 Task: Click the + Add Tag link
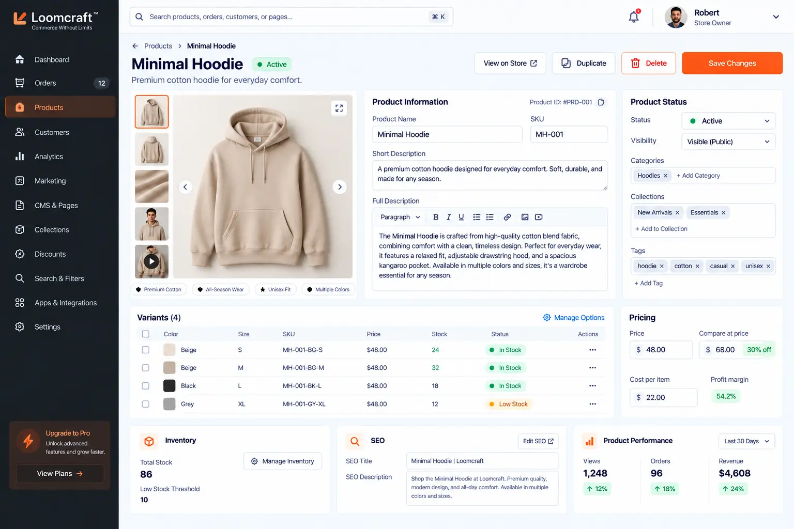[x=648, y=283]
